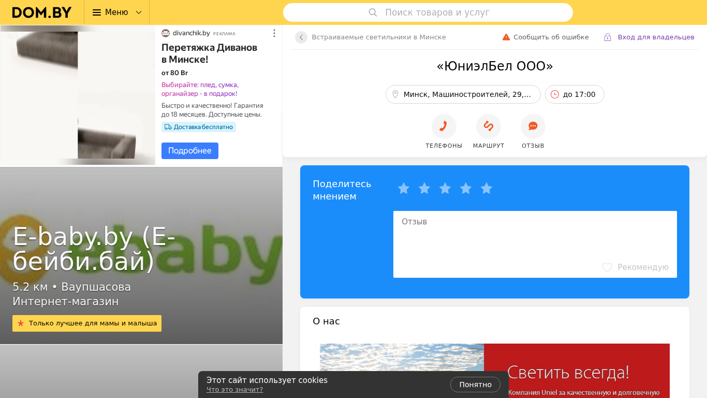
Task: Expand the Меню dropdown
Action: tap(117, 12)
